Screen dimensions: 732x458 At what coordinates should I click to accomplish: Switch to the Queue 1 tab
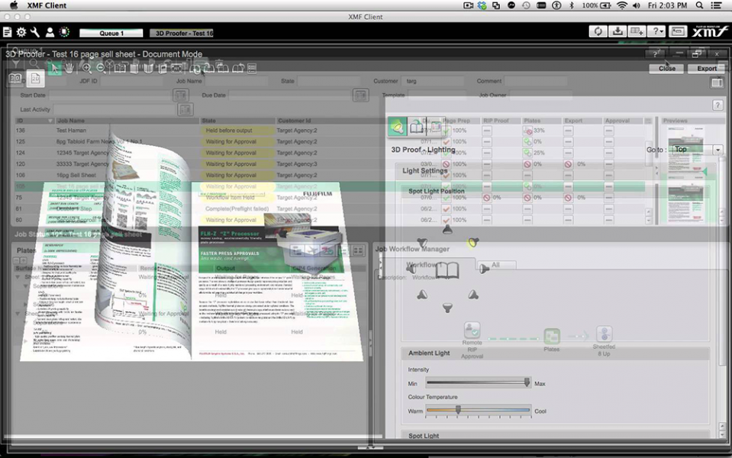111,33
